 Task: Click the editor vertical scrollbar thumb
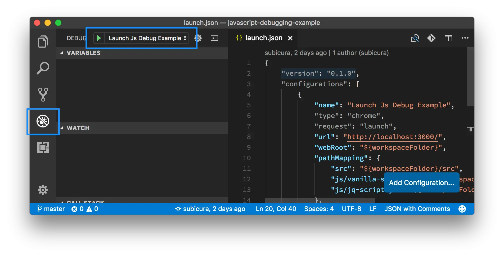pyautogui.click(x=470, y=77)
